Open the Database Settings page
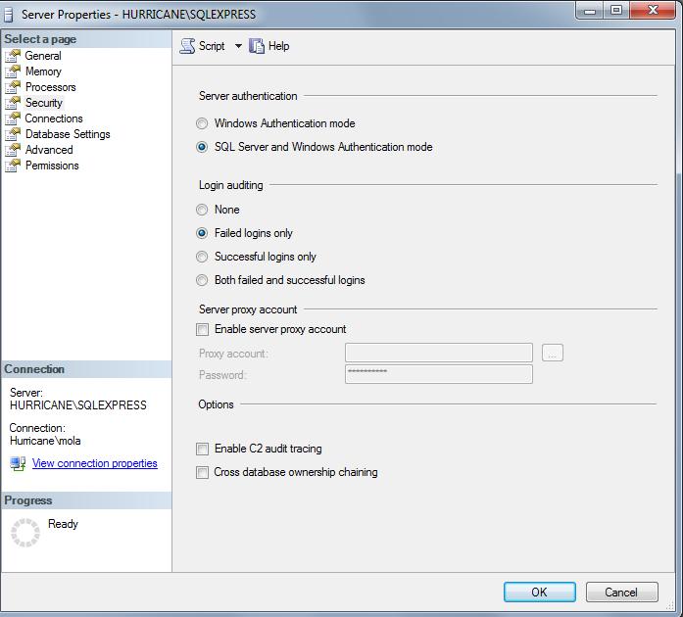 pyautogui.click(x=68, y=134)
